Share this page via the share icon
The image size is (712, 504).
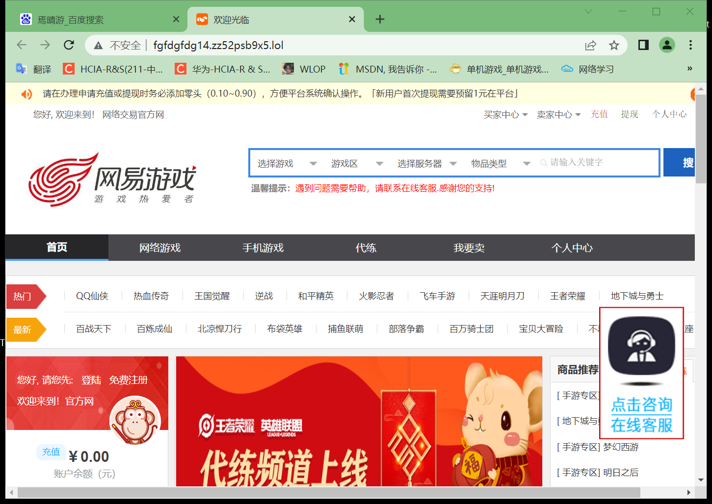pyautogui.click(x=591, y=45)
